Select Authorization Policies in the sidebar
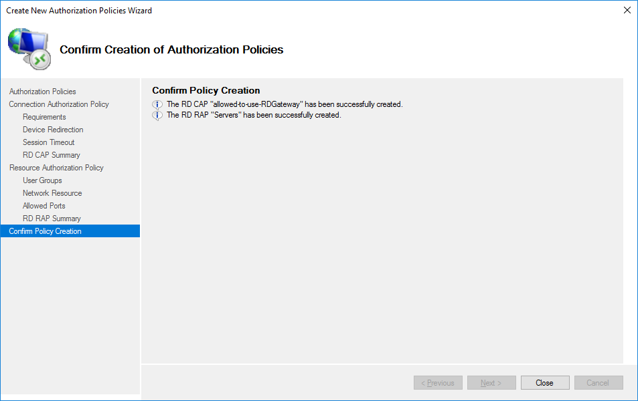This screenshot has width=638, height=401. pos(42,92)
